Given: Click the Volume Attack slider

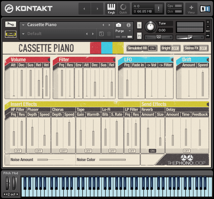Looking at the screenshot, I should coord(14,83).
